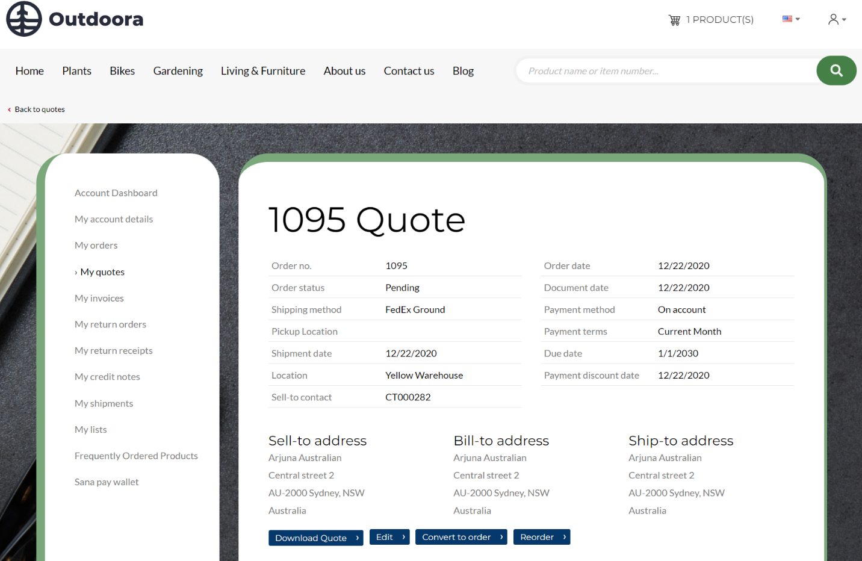The width and height of the screenshot is (862, 561).
Task: Click the Payment discount date label
Action: coord(592,376)
